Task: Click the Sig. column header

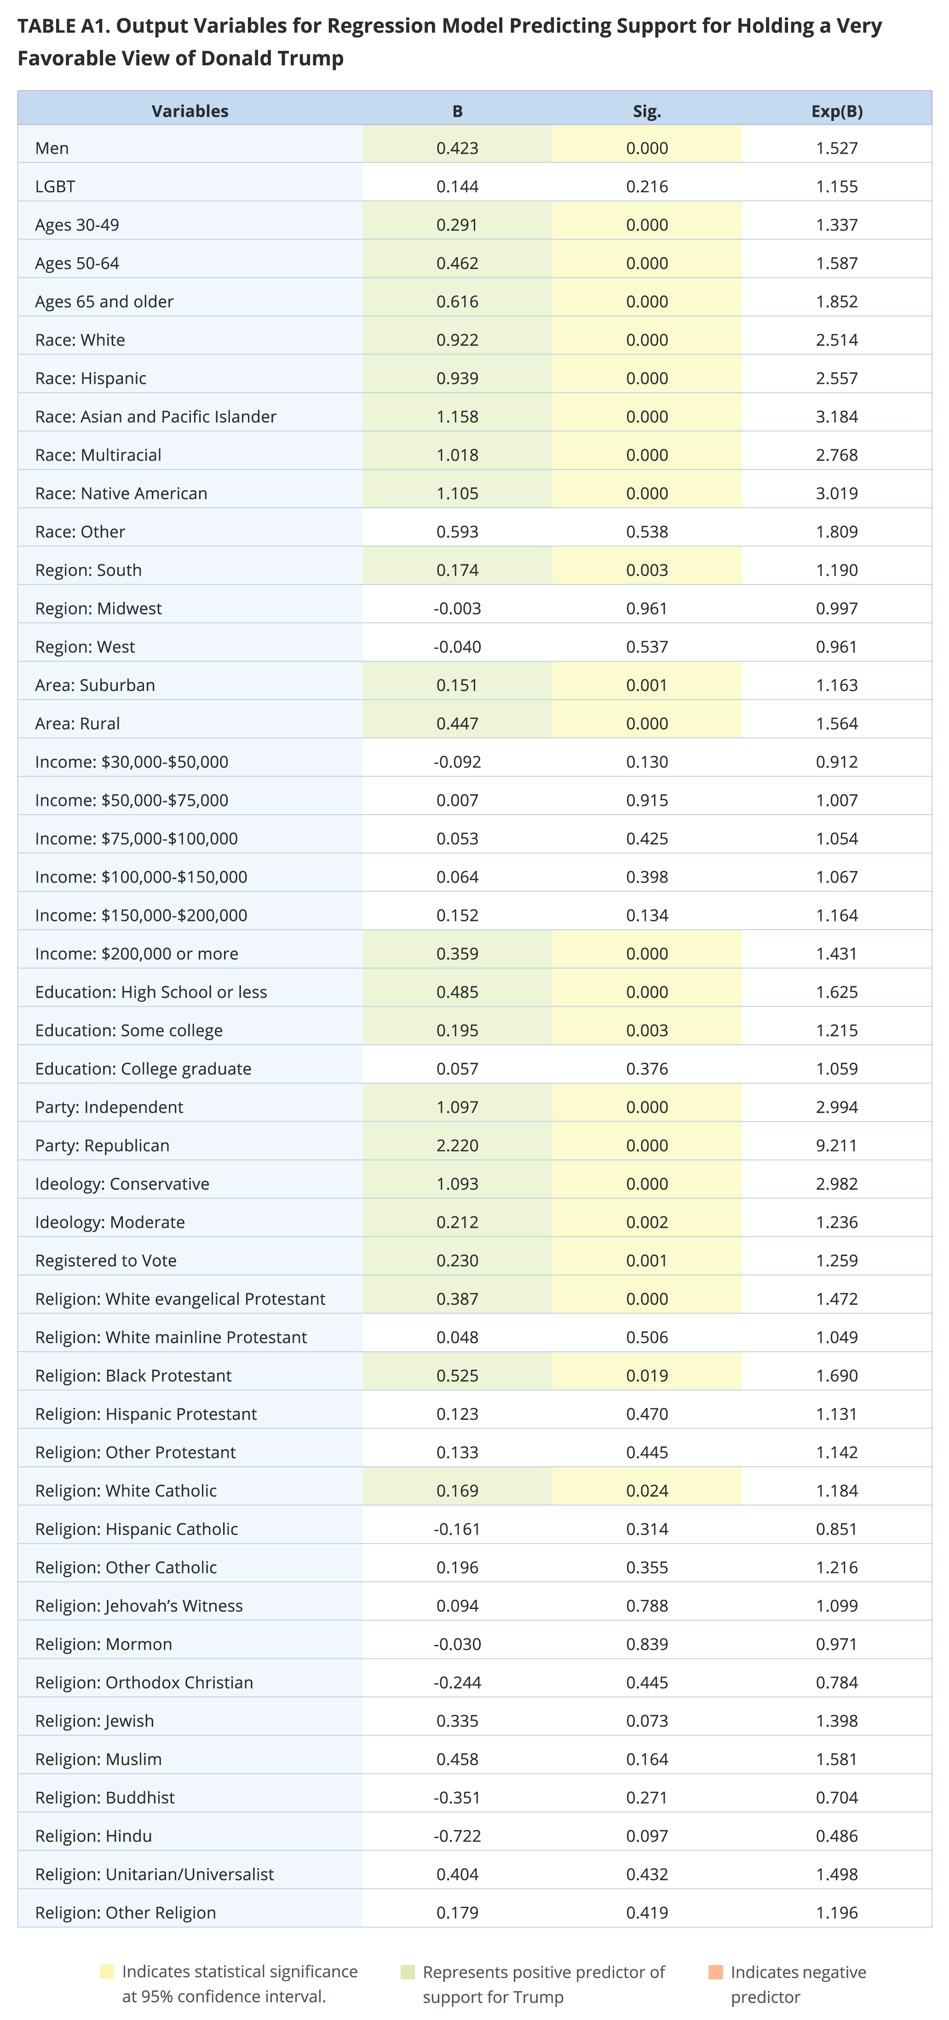Action: 646,110
